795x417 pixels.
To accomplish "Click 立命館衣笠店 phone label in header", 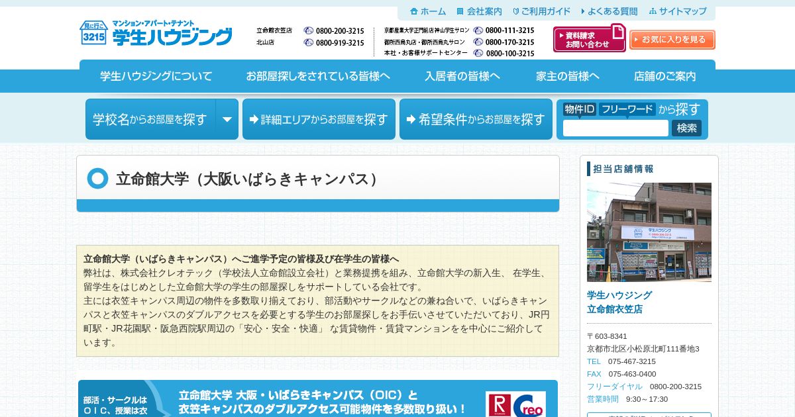I will 274,30.
